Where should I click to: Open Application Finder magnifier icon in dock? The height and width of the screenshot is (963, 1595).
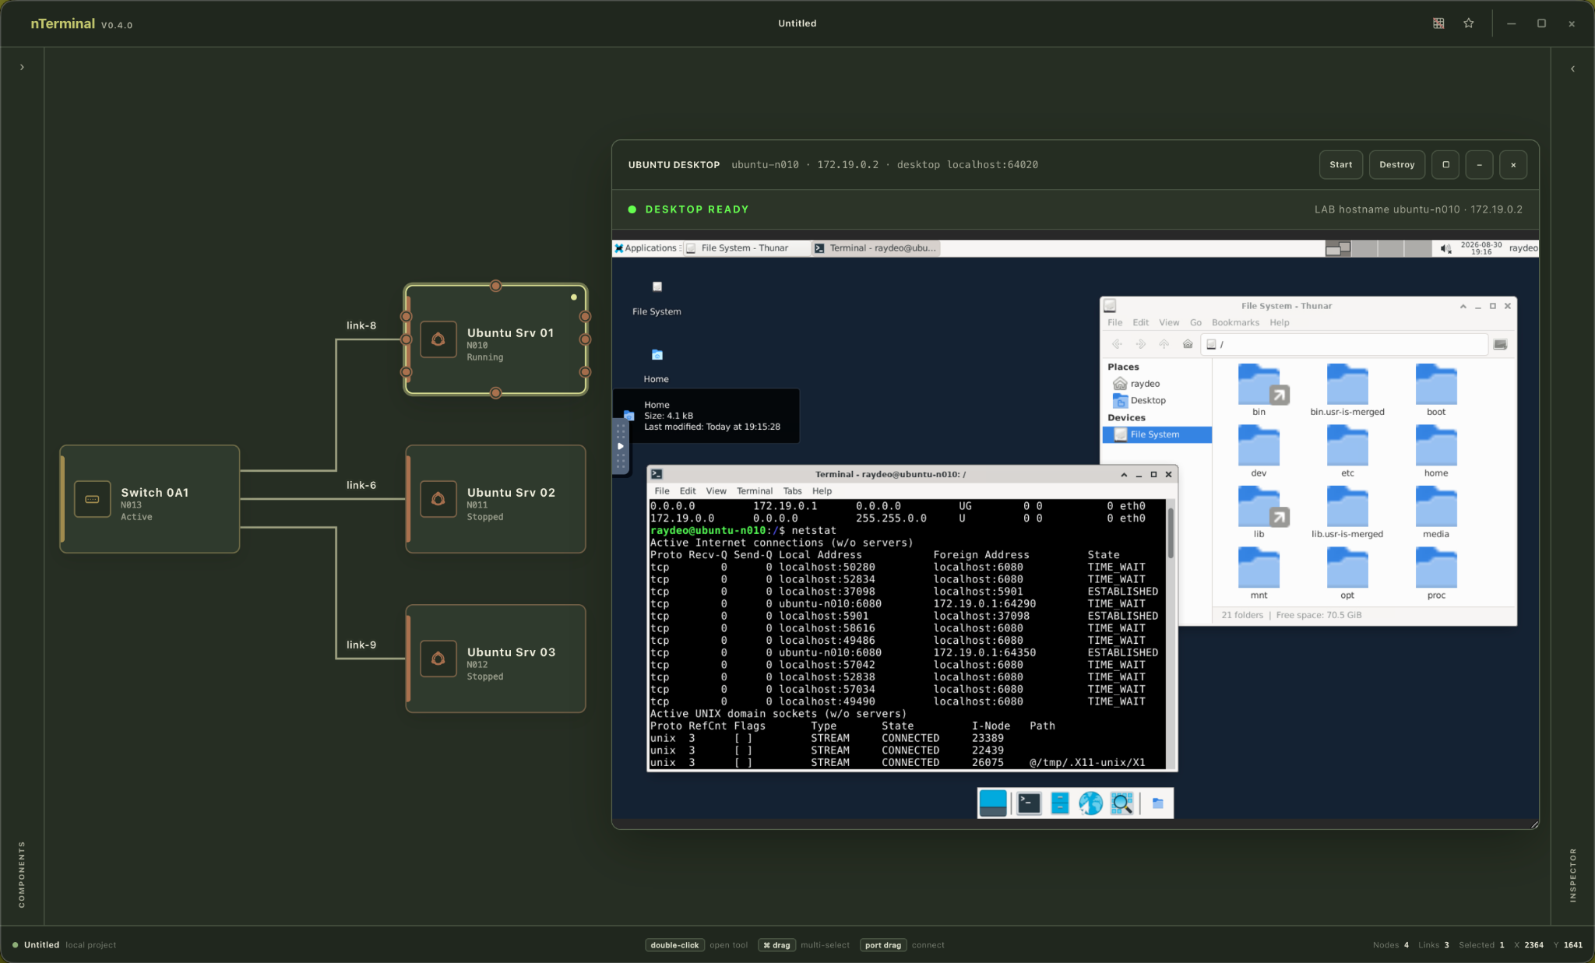click(x=1121, y=803)
